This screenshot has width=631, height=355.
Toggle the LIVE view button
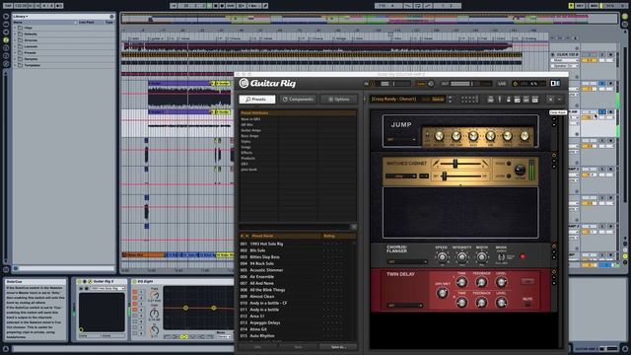[502, 84]
